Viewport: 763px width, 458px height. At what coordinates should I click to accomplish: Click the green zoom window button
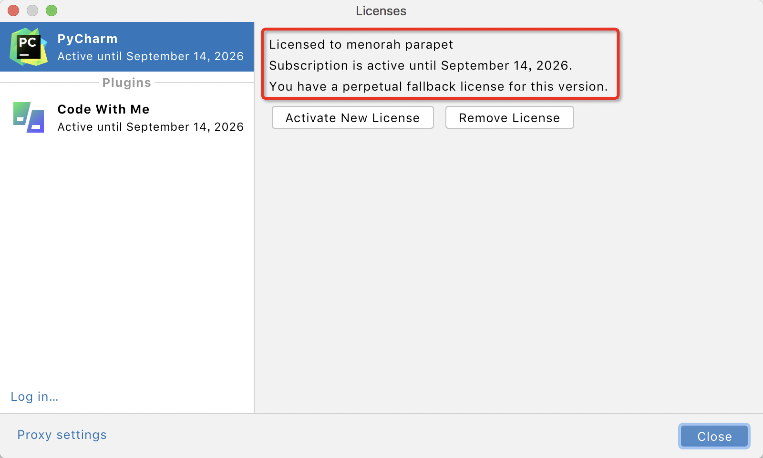point(52,10)
